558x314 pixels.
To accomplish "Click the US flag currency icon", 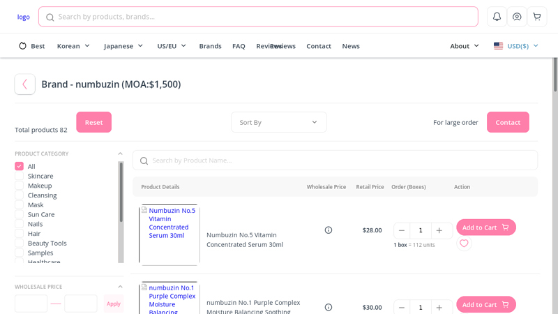I will pos(498,46).
